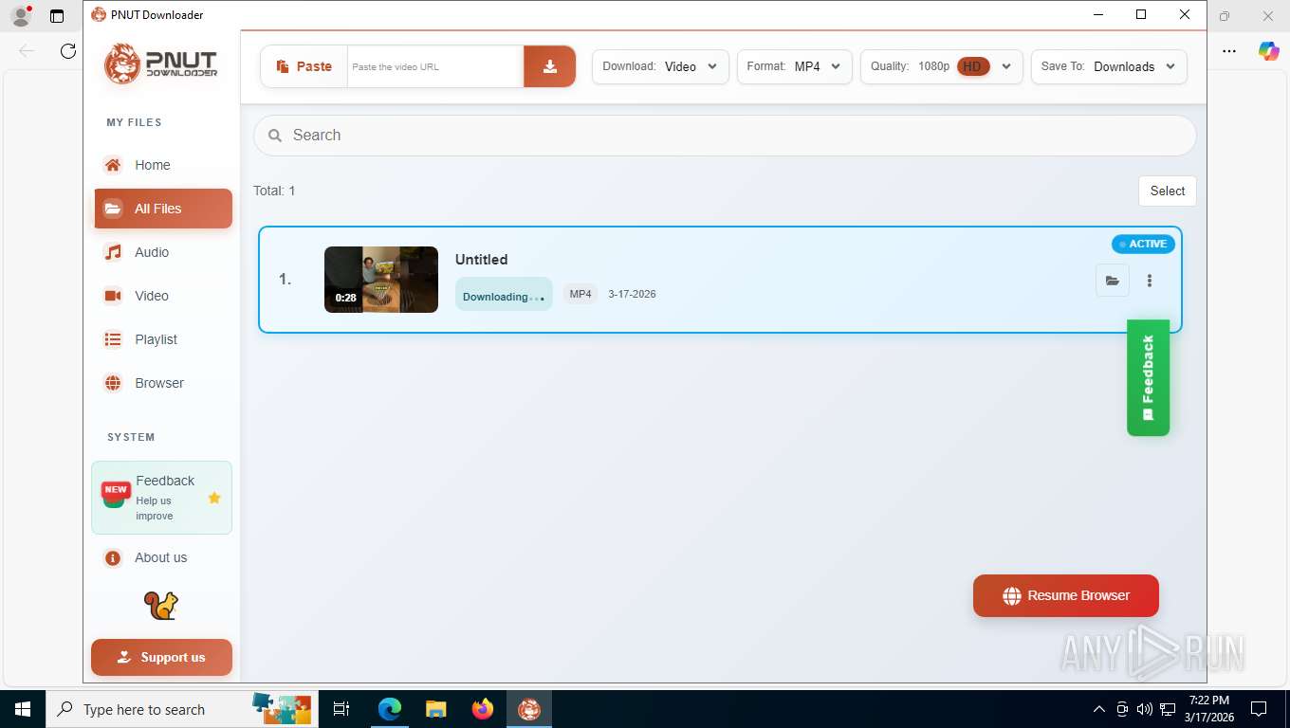Click the magnifier icon in Search
The height and width of the screenshot is (728, 1290).
click(x=275, y=136)
